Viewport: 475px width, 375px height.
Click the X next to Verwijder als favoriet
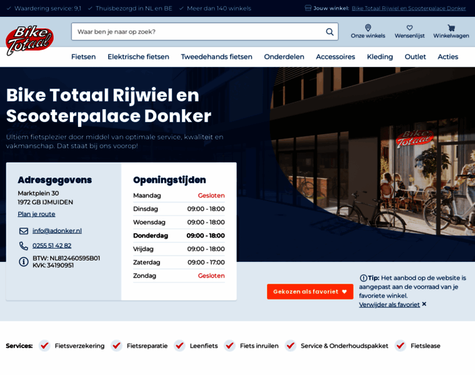pos(424,304)
